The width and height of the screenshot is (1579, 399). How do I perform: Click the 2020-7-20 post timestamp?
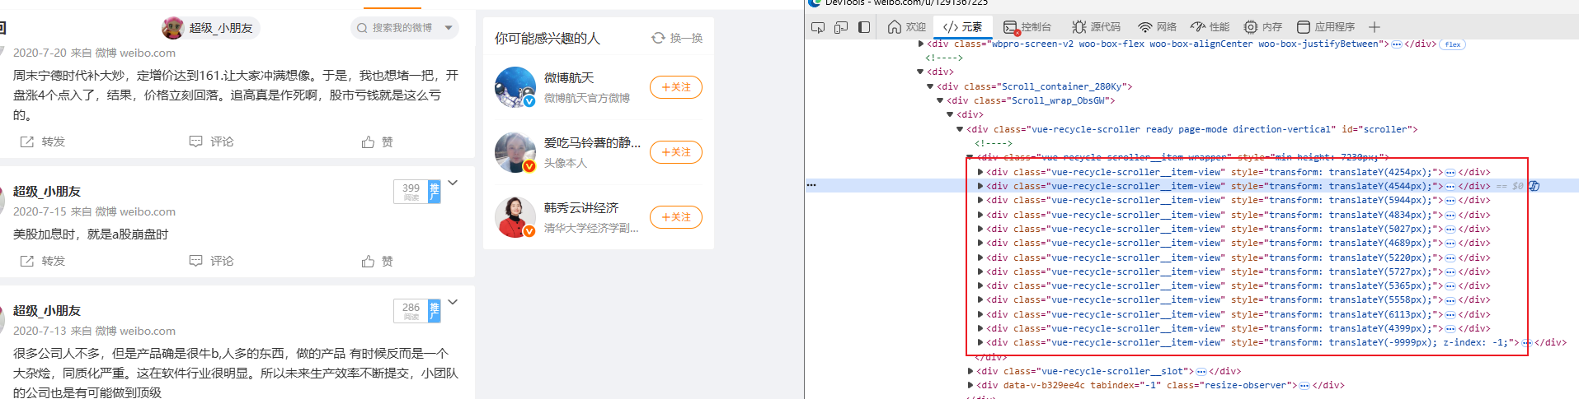40,53
